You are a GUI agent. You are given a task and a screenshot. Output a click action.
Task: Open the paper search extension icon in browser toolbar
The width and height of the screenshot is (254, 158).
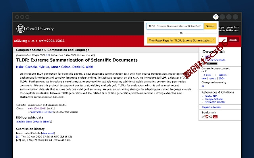tap(216, 17)
